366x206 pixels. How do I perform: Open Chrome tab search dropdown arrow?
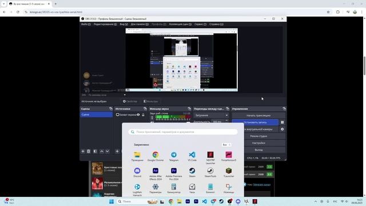[x=4, y=4]
